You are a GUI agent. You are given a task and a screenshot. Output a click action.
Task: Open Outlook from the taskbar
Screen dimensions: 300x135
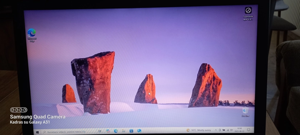(139, 131)
